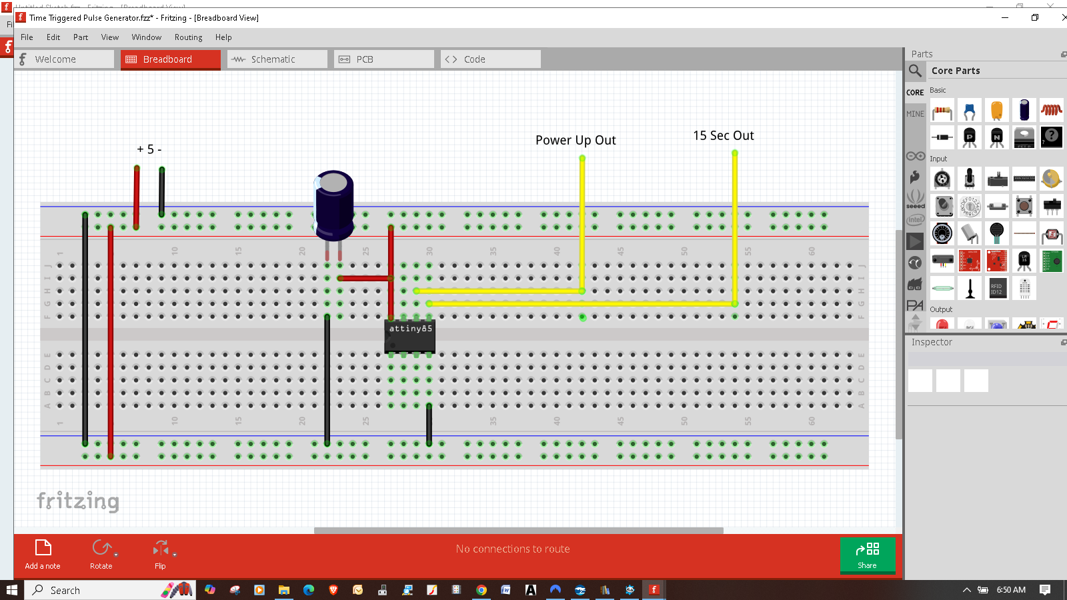Open the Part menu

point(81,37)
